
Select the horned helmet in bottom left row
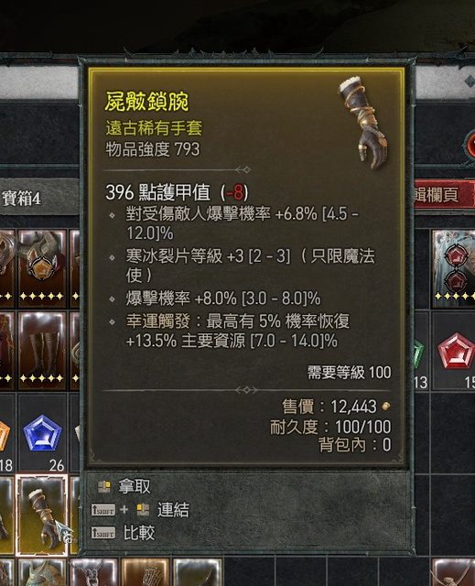42,572
